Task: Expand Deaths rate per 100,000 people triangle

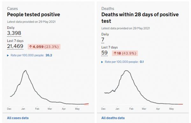Action: point(102,62)
